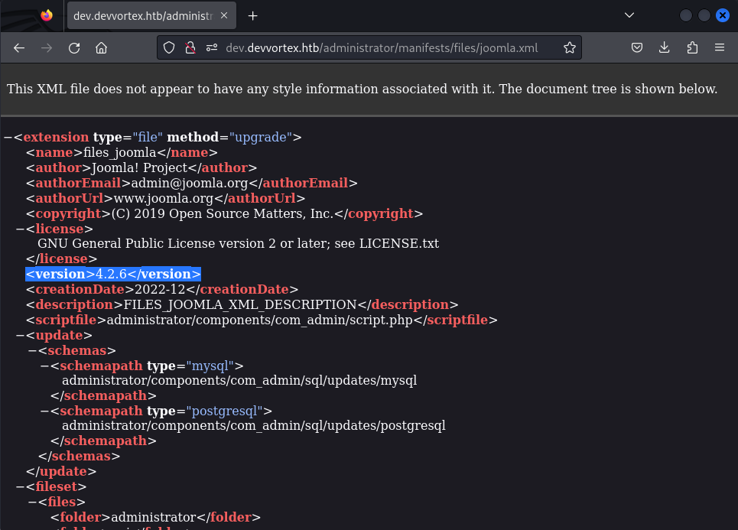738x530 pixels.
Task: Click the forward navigation arrow
Action: coord(46,47)
